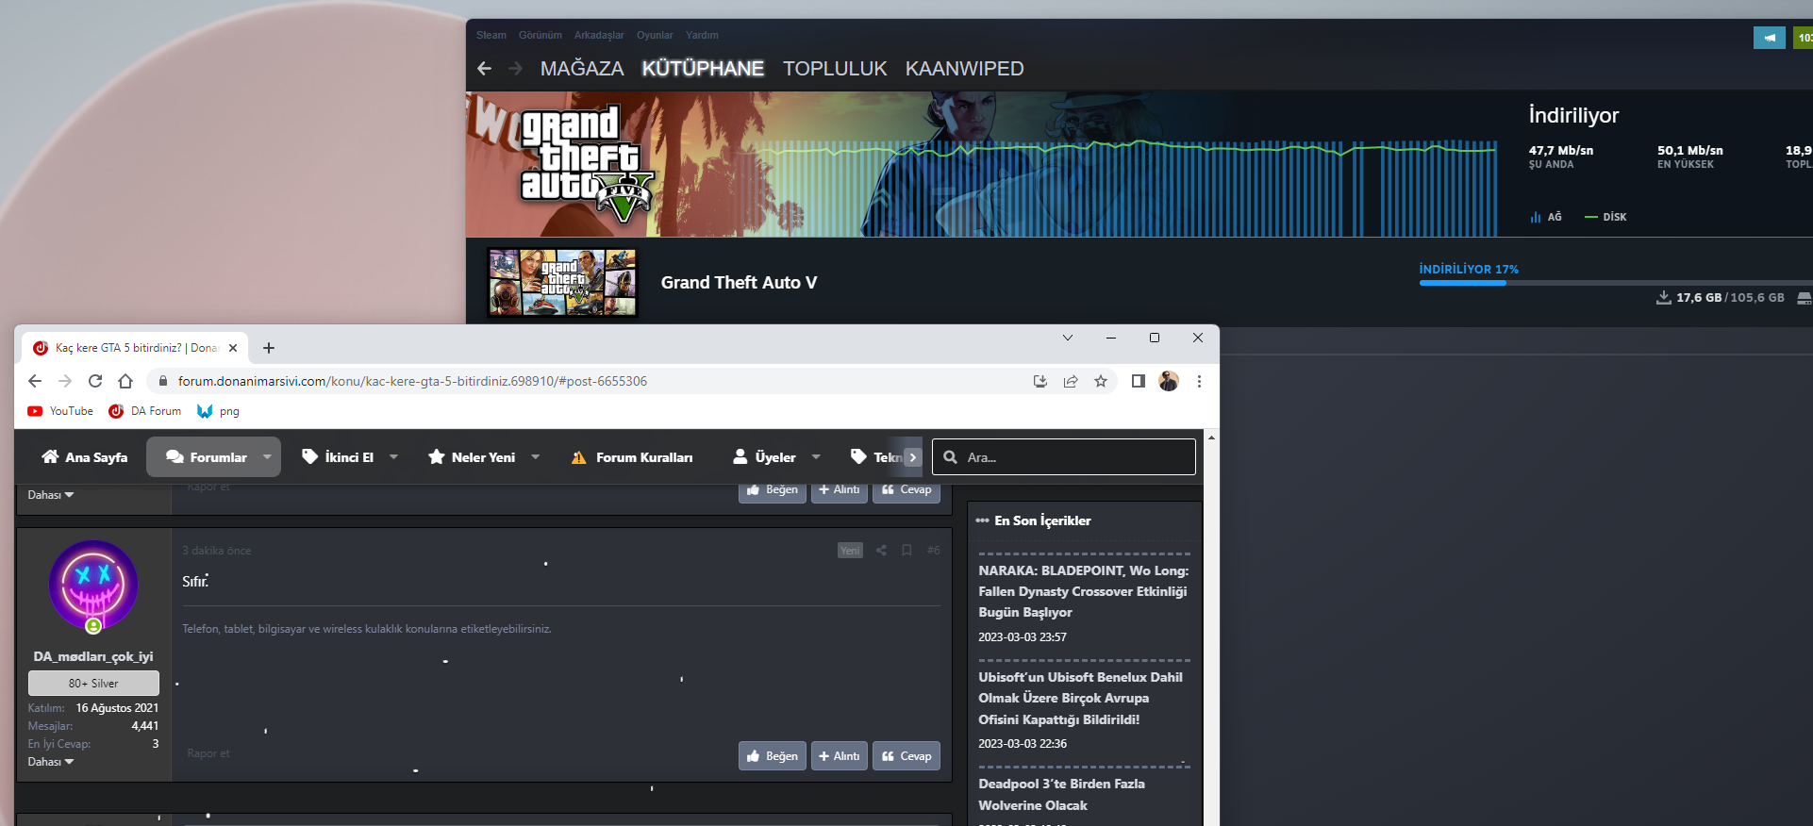Switch to KÜTÜPHANE in Steam
This screenshot has height=826, width=1813.
703,69
